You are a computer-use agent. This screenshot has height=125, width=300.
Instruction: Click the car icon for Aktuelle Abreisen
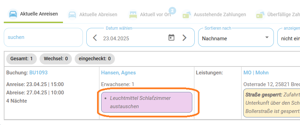click(72, 15)
